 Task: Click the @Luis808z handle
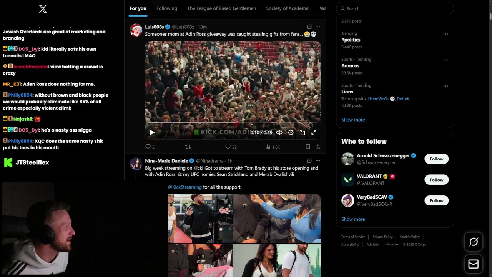[x=183, y=27]
